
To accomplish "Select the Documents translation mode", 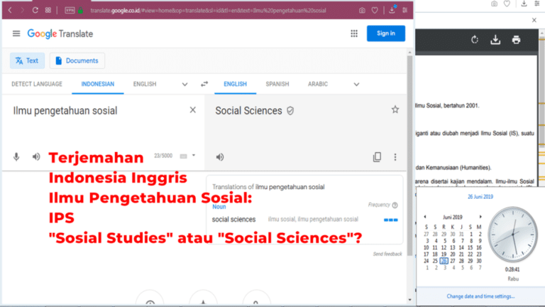I will [x=77, y=60].
